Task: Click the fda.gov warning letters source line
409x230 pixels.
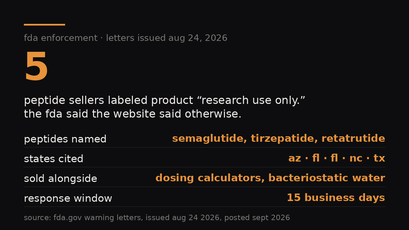Action: coord(157,218)
